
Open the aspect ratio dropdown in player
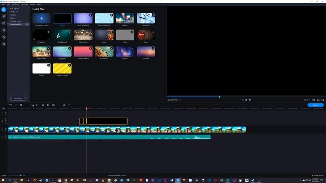point(307,100)
